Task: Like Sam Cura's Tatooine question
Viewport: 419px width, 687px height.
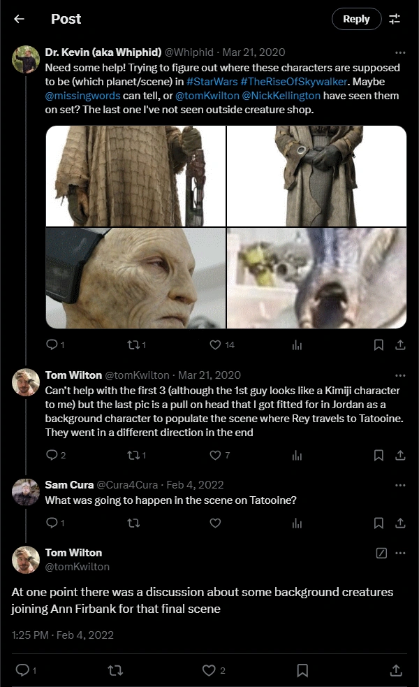Action: (215, 523)
